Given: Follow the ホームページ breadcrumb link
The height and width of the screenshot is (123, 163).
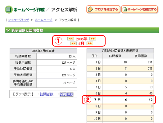Looking at the screenshot, I should (x=44, y=20).
